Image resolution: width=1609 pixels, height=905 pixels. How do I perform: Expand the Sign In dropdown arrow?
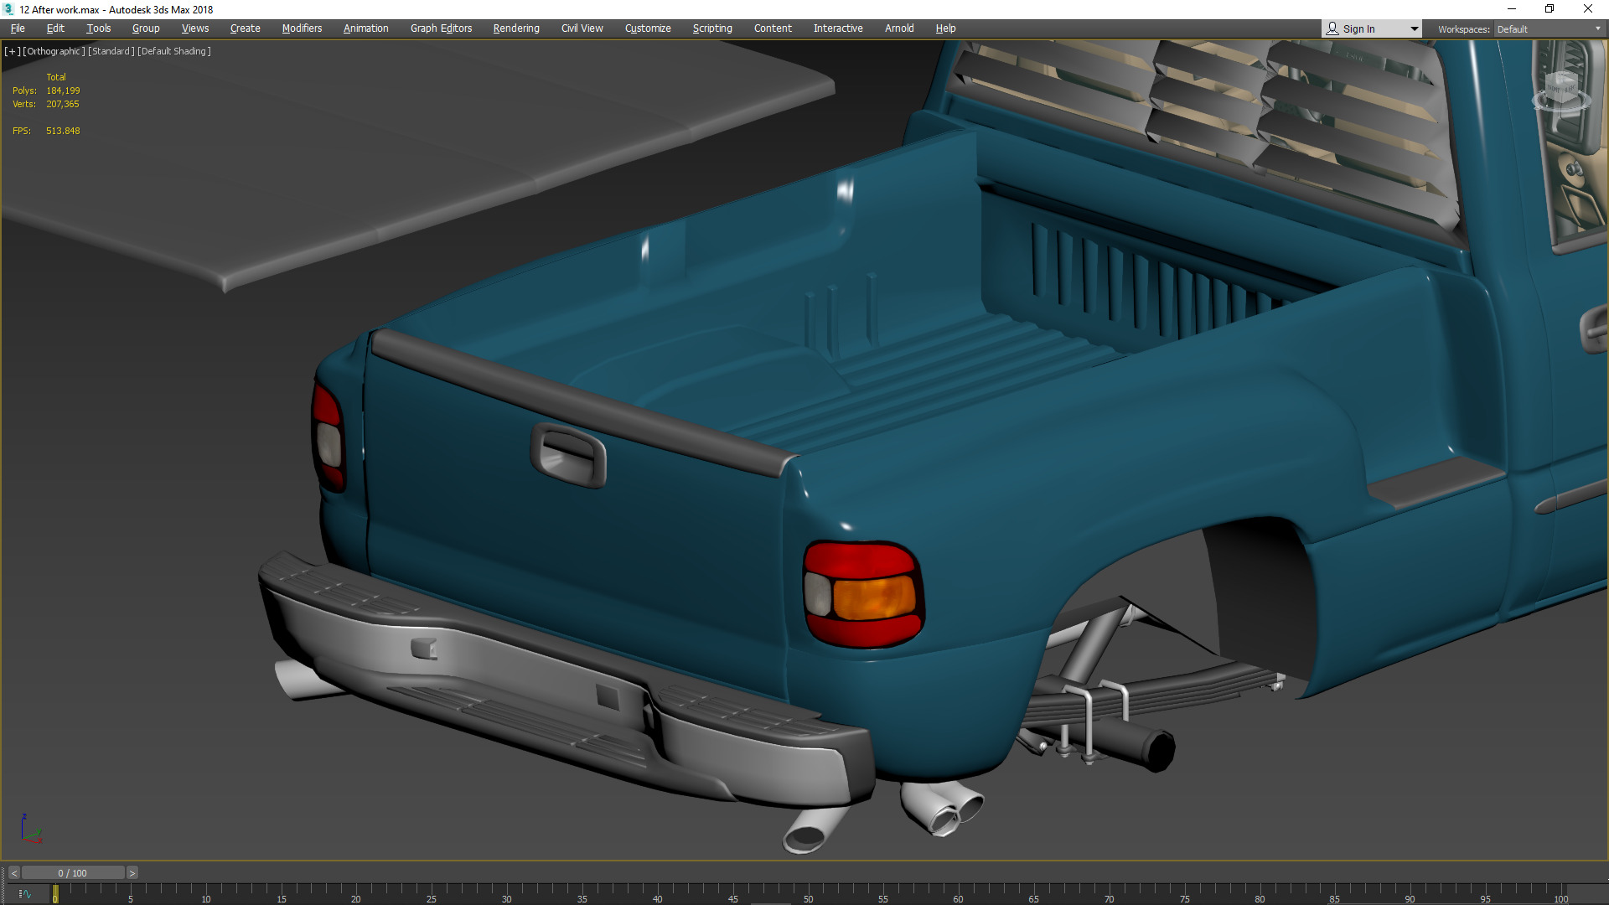click(x=1415, y=28)
